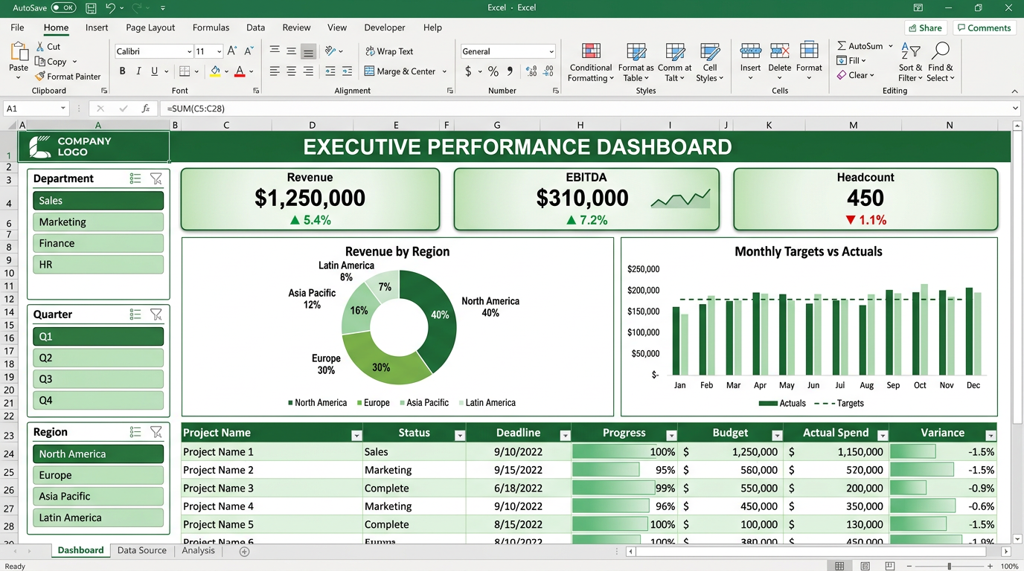Add a new sheet
Viewport: 1024px width, 571px height.
click(244, 552)
